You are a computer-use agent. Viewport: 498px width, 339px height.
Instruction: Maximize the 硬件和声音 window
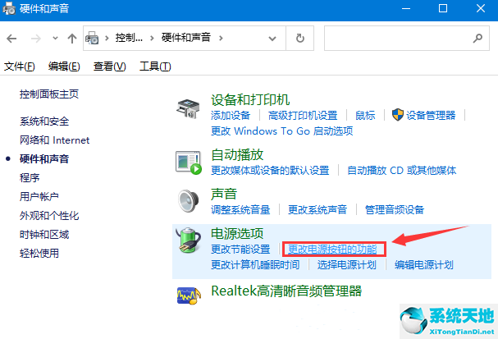click(443, 8)
